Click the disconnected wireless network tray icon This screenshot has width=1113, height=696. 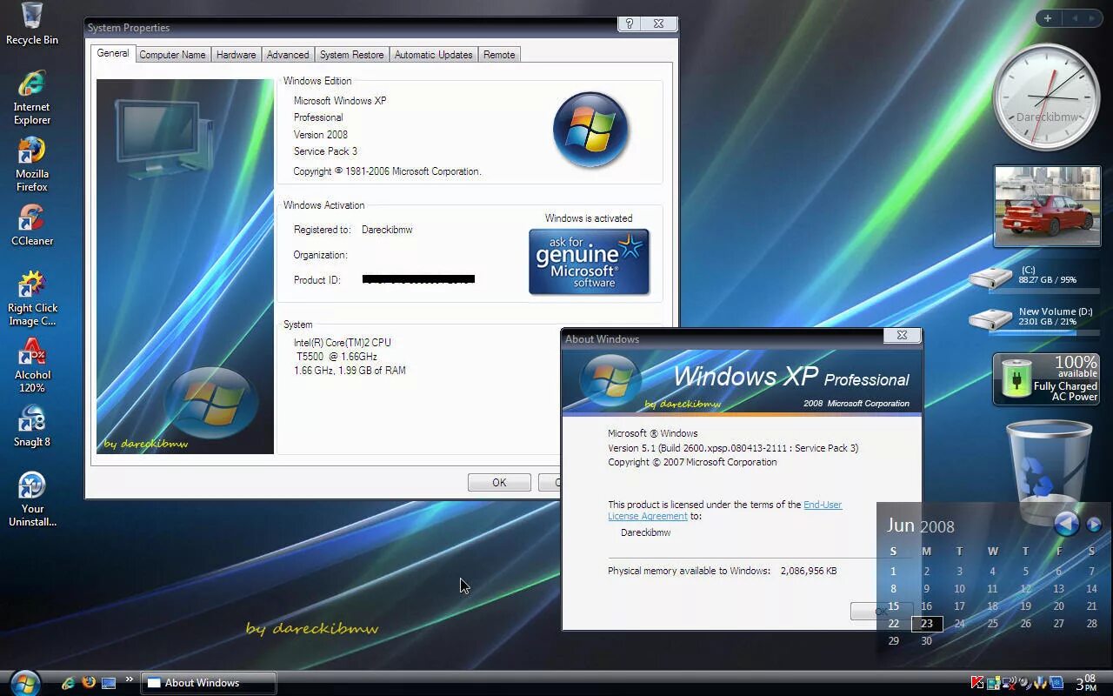pos(1009,683)
